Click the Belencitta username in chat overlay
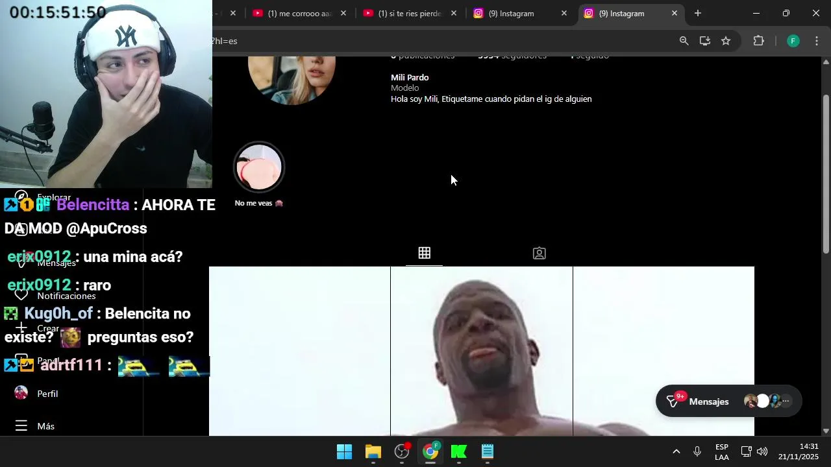Image resolution: width=831 pixels, height=467 pixels. click(93, 205)
